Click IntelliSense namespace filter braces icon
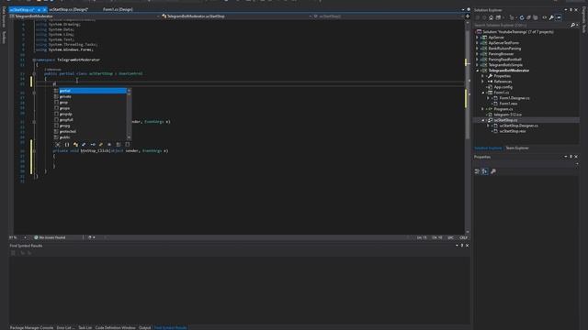588x330 pixels. coord(67,145)
